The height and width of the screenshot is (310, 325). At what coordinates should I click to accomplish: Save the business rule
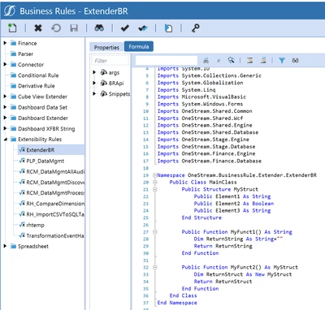pyautogui.click(x=74, y=28)
